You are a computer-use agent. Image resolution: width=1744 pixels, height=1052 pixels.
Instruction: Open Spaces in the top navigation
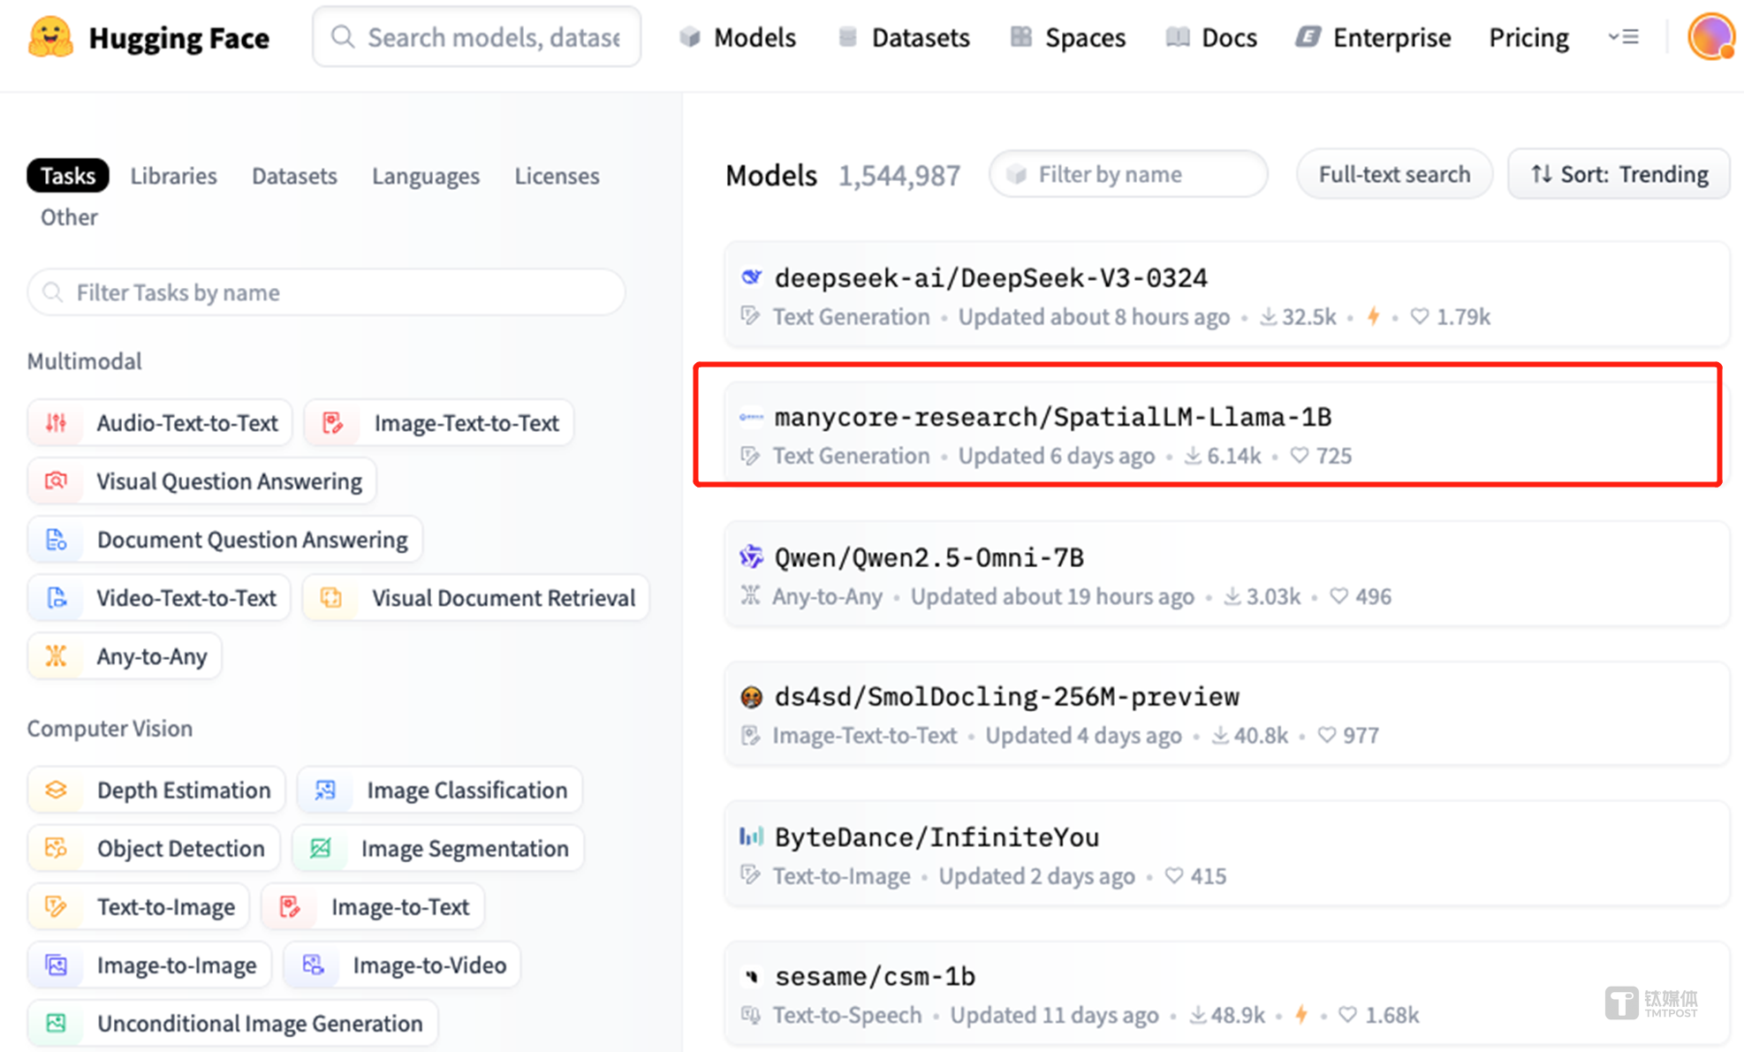(x=1068, y=37)
